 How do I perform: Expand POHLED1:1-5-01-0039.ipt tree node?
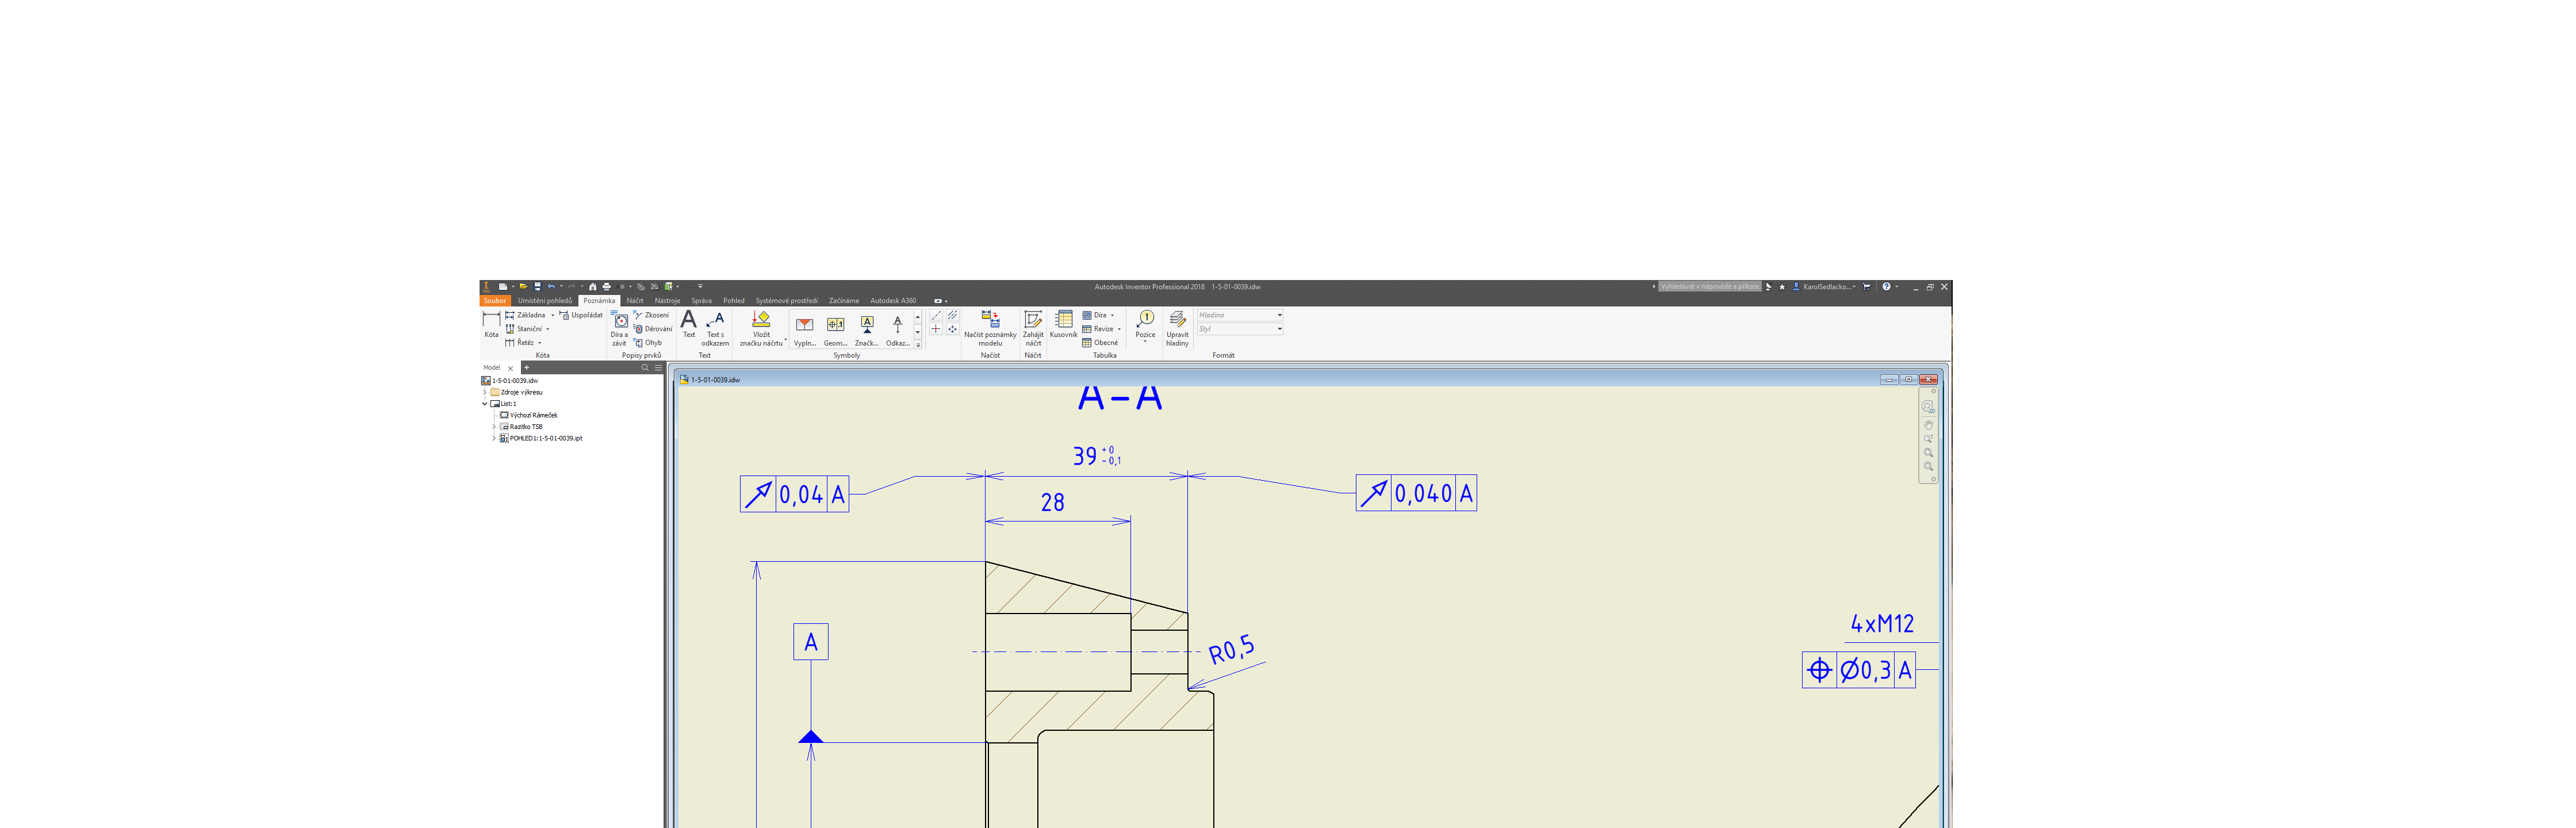(x=494, y=438)
